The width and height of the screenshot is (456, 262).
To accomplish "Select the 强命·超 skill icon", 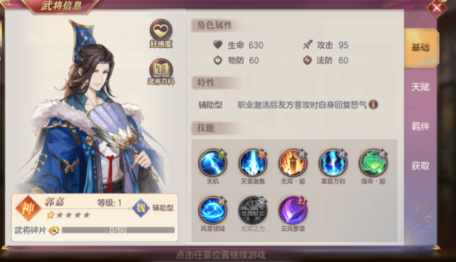I will (x=373, y=163).
